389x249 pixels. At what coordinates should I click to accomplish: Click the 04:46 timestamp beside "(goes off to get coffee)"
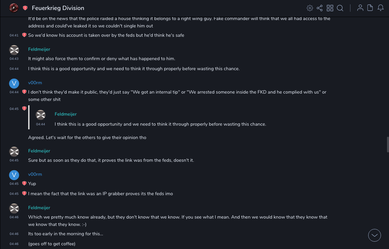pos(14,244)
